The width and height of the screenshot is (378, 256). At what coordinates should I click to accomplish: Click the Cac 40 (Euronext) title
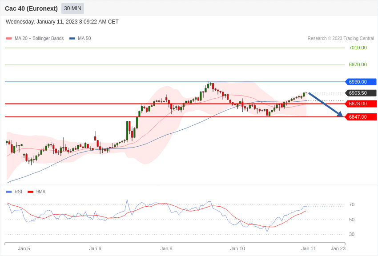coord(31,8)
